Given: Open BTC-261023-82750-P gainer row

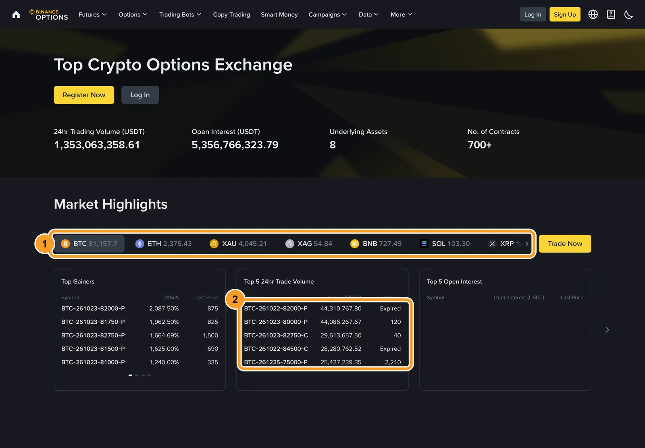Looking at the screenshot, I should coord(139,335).
